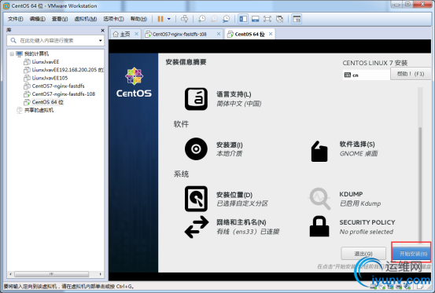Enter full screen mode via toolbar icon

[x=267, y=19]
